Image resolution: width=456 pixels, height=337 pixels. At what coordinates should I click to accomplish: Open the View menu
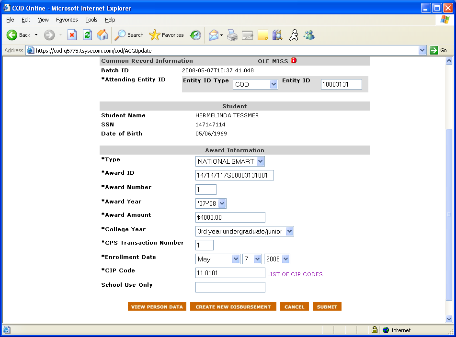click(43, 20)
